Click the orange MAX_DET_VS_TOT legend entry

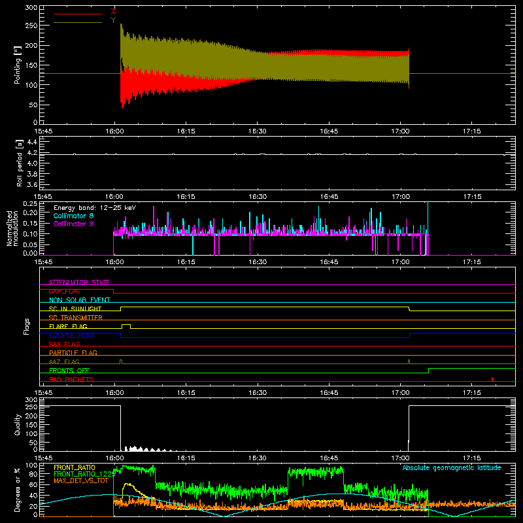pyautogui.click(x=81, y=481)
